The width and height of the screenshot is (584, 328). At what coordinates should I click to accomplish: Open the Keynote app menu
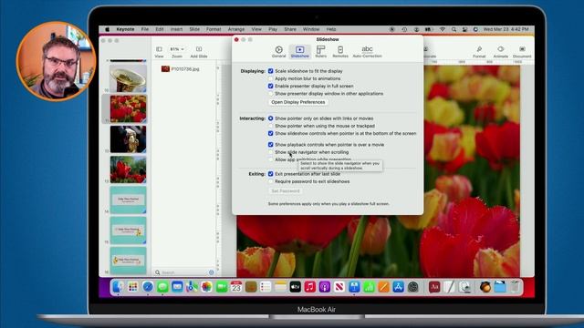click(125, 29)
